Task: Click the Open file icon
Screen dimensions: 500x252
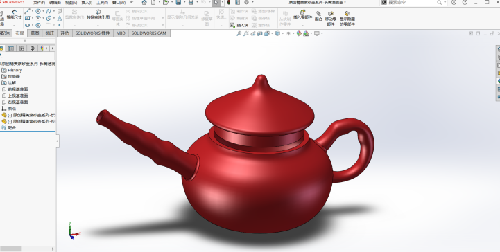Action: click(x=165, y=3)
